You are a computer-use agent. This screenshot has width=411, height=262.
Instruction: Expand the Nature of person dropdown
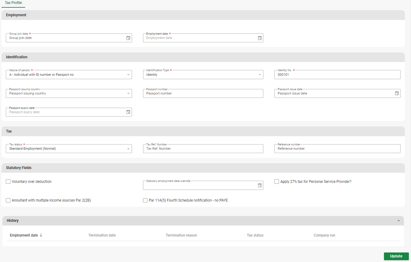coord(128,75)
